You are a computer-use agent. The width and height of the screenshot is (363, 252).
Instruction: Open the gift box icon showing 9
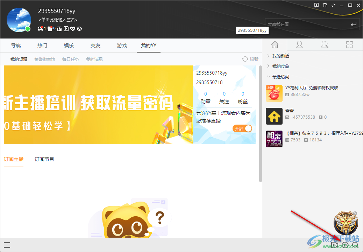pyautogui.click(x=50, y=29)
